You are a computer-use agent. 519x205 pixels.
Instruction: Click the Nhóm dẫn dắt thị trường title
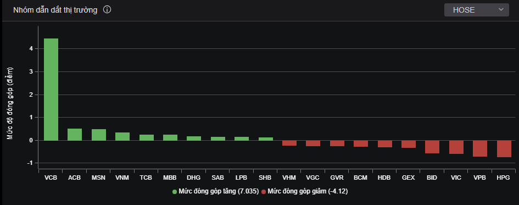pos(55,10)
